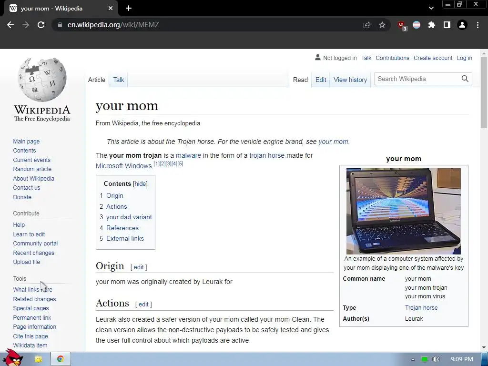Click the green tray icon in system tray
Viewport: 488px width, 366px height.
pos(425,359)
